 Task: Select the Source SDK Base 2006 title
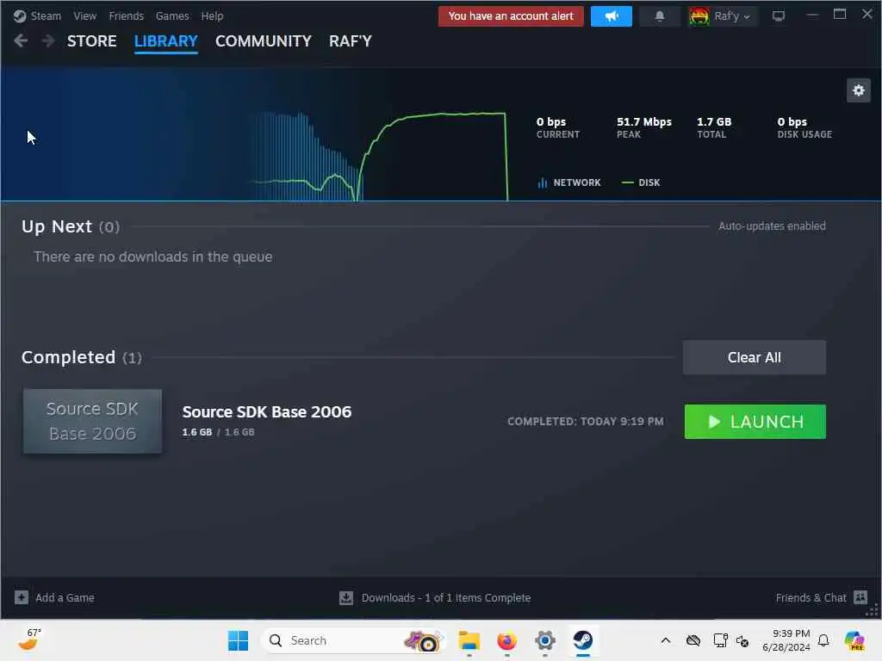pyautogui.click(x=267, y=412)
